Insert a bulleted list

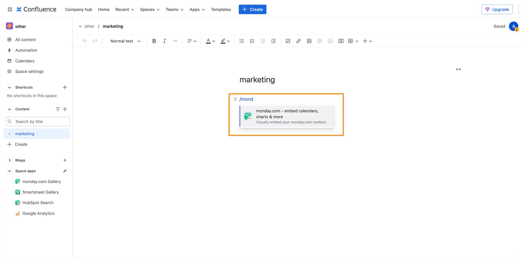point(242,41)
